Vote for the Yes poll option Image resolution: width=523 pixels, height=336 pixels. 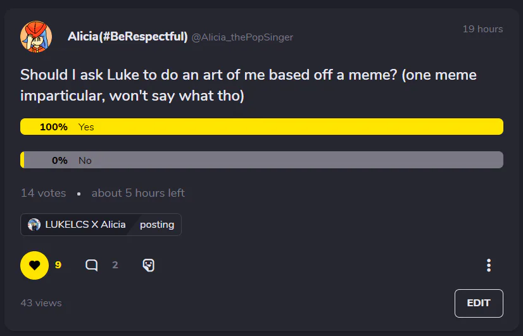click(x=261, y=127)
